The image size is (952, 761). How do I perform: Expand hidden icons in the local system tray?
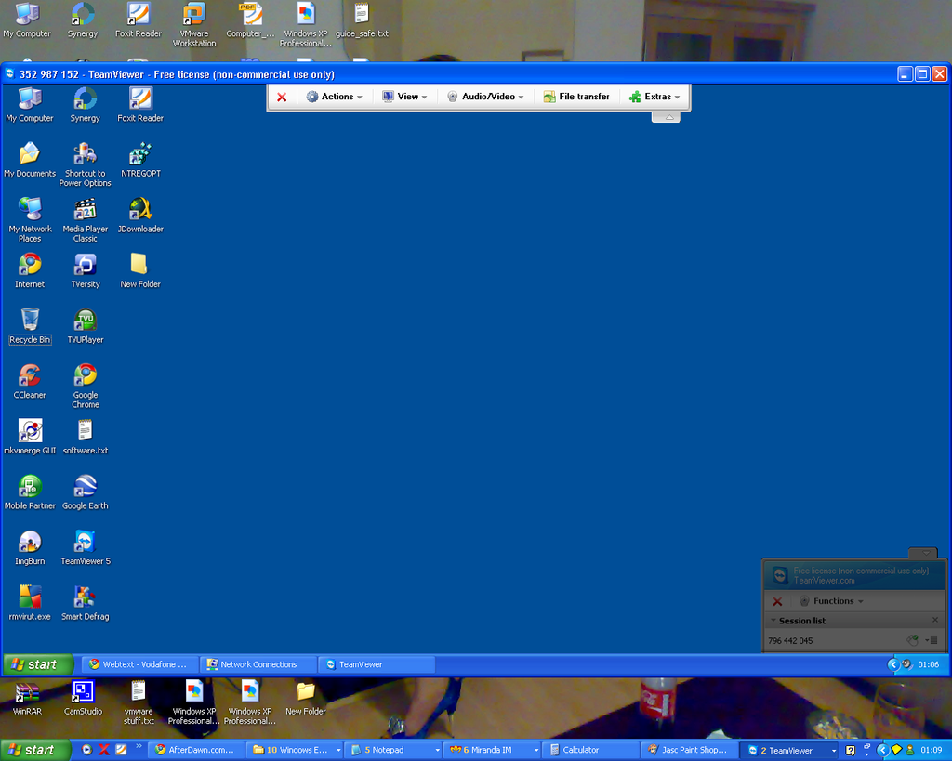(883, 751)
